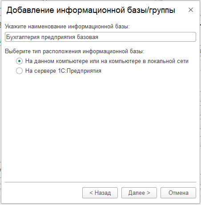This screenshot has height=205, width=201.
Task: Click the empty circle beside На сервере
Action: (x=19, y=71)
